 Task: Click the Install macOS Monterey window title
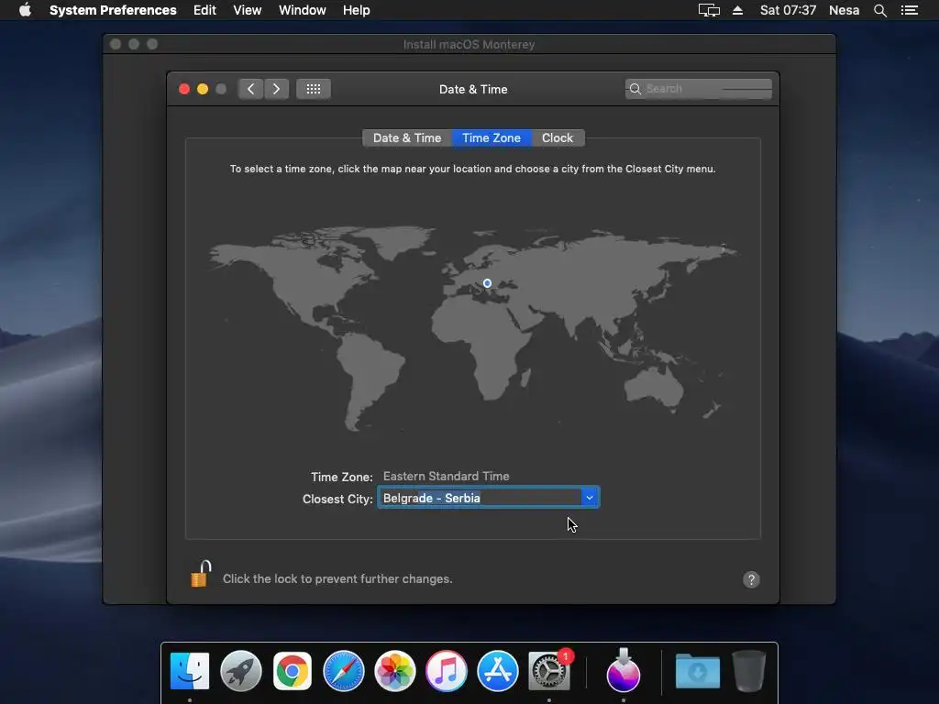point(469,44)
